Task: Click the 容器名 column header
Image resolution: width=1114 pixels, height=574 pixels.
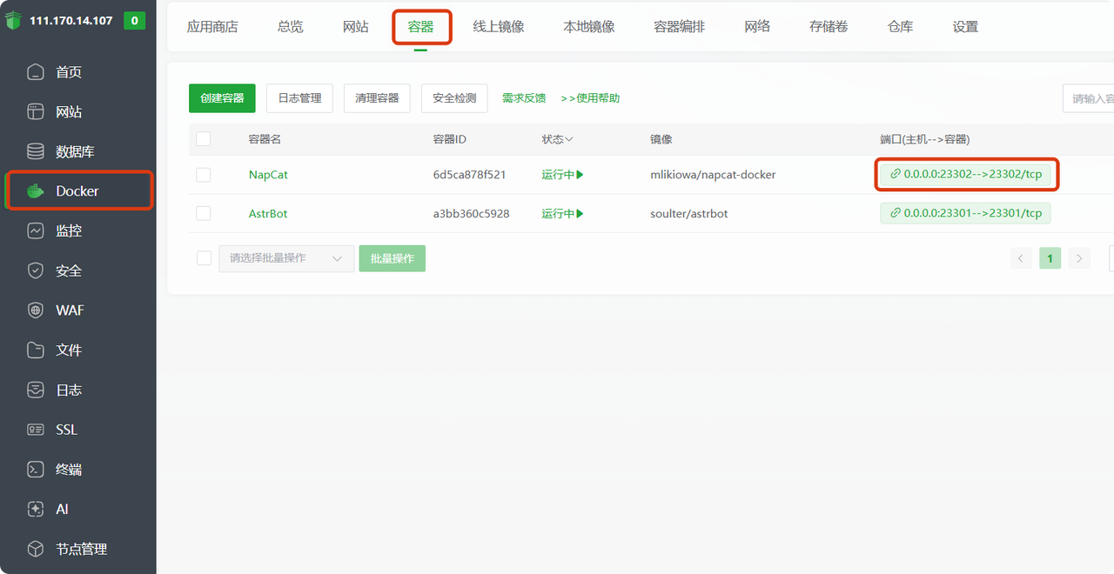Action: coord(265,139)
